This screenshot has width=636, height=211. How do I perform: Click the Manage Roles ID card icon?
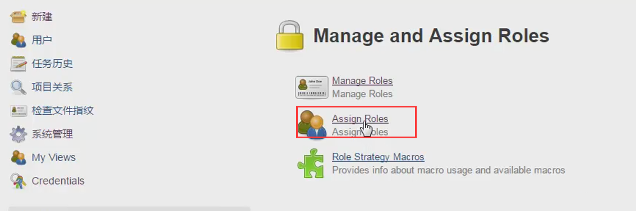tap(311, 87)
